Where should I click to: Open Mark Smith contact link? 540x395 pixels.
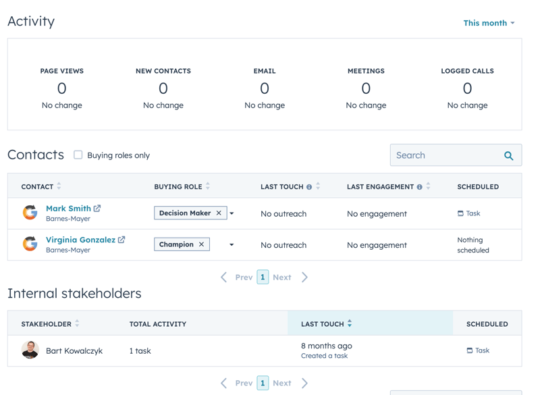click(68, 209)
